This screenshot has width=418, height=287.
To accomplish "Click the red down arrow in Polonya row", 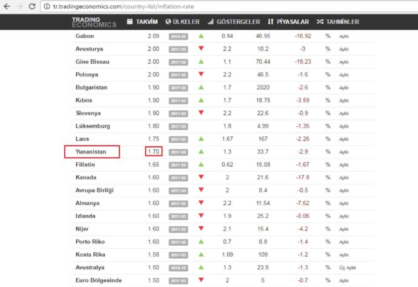I will click(201, 74).
